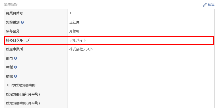
Task: Click the 正社員 contract type value
Action: point(74,22)
